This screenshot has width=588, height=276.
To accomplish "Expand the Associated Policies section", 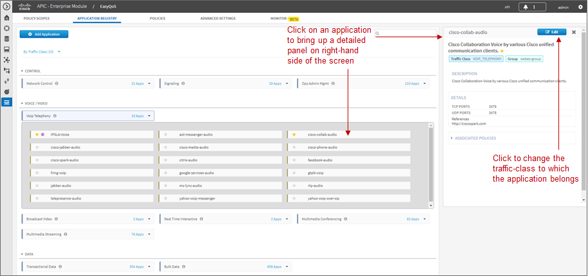I will [473, 138].
